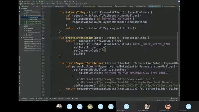Open the Profiler tool window button
The height and width of the screenshot is (112, 199).
[61, 98]
